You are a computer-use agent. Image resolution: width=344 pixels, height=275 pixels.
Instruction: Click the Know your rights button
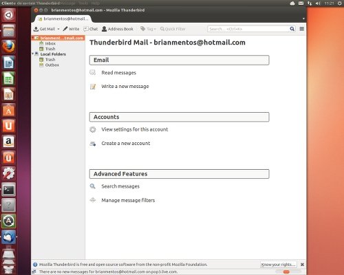point(279,265)
